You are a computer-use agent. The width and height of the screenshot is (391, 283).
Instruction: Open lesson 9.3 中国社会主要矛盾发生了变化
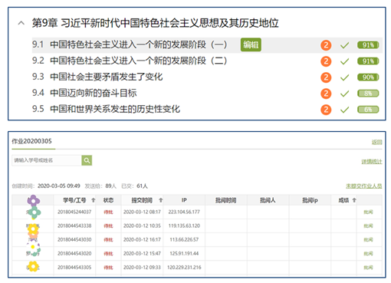(x=97, y=77)
